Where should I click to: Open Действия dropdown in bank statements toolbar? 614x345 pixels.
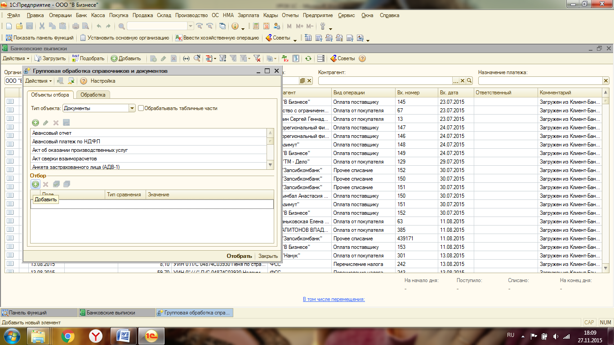16,58
